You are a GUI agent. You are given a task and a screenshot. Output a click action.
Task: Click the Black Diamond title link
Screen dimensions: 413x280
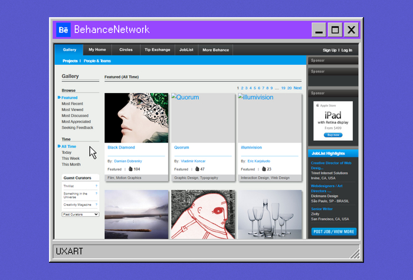pyautogui.click(x=121, y=147)
